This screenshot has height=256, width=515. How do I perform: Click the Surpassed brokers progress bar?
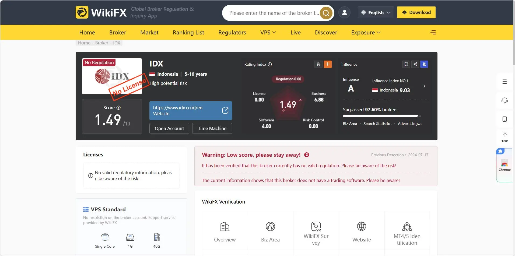pos(382,116)
